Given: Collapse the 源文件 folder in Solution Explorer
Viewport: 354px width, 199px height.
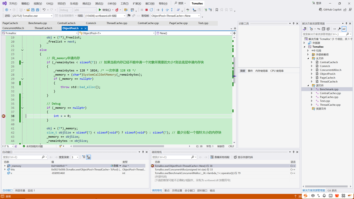Looking at the screenshot, I should point(308,85).
